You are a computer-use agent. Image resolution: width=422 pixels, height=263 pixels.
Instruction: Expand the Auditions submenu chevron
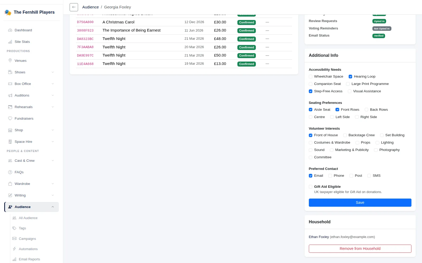[x=53, y=95]
